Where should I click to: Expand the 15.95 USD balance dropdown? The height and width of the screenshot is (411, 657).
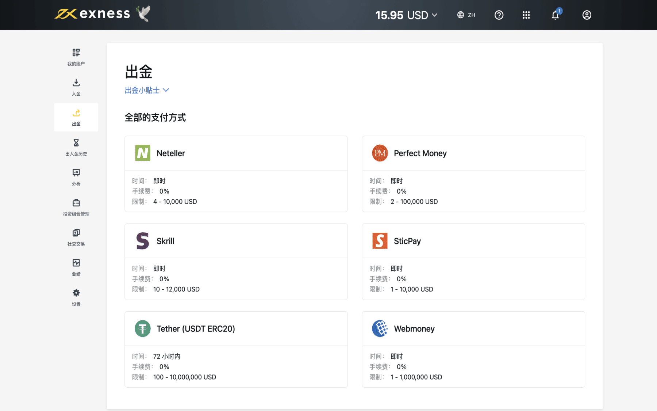pos(406,15)
